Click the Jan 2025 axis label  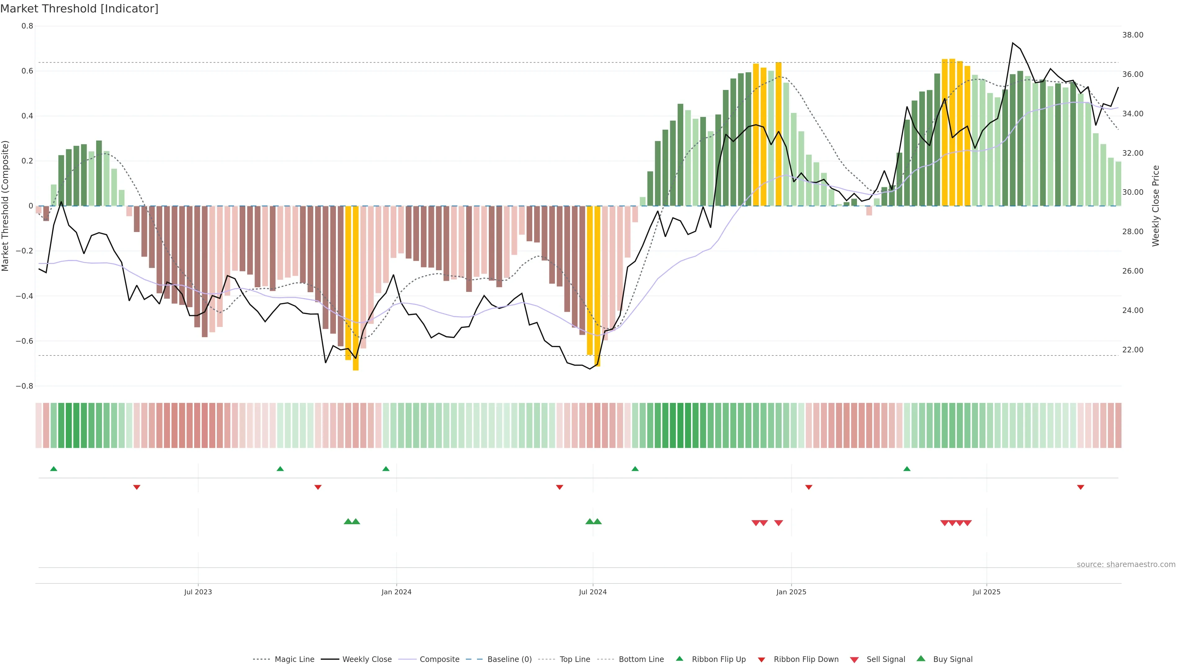click(x=791, y=592)
